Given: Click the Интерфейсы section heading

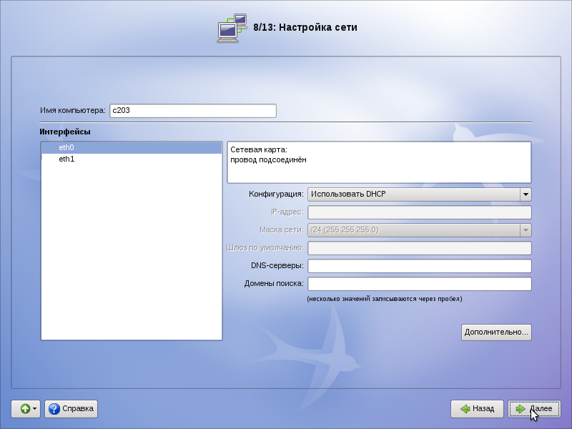Looking at the screenshot, I should (65, 132).
